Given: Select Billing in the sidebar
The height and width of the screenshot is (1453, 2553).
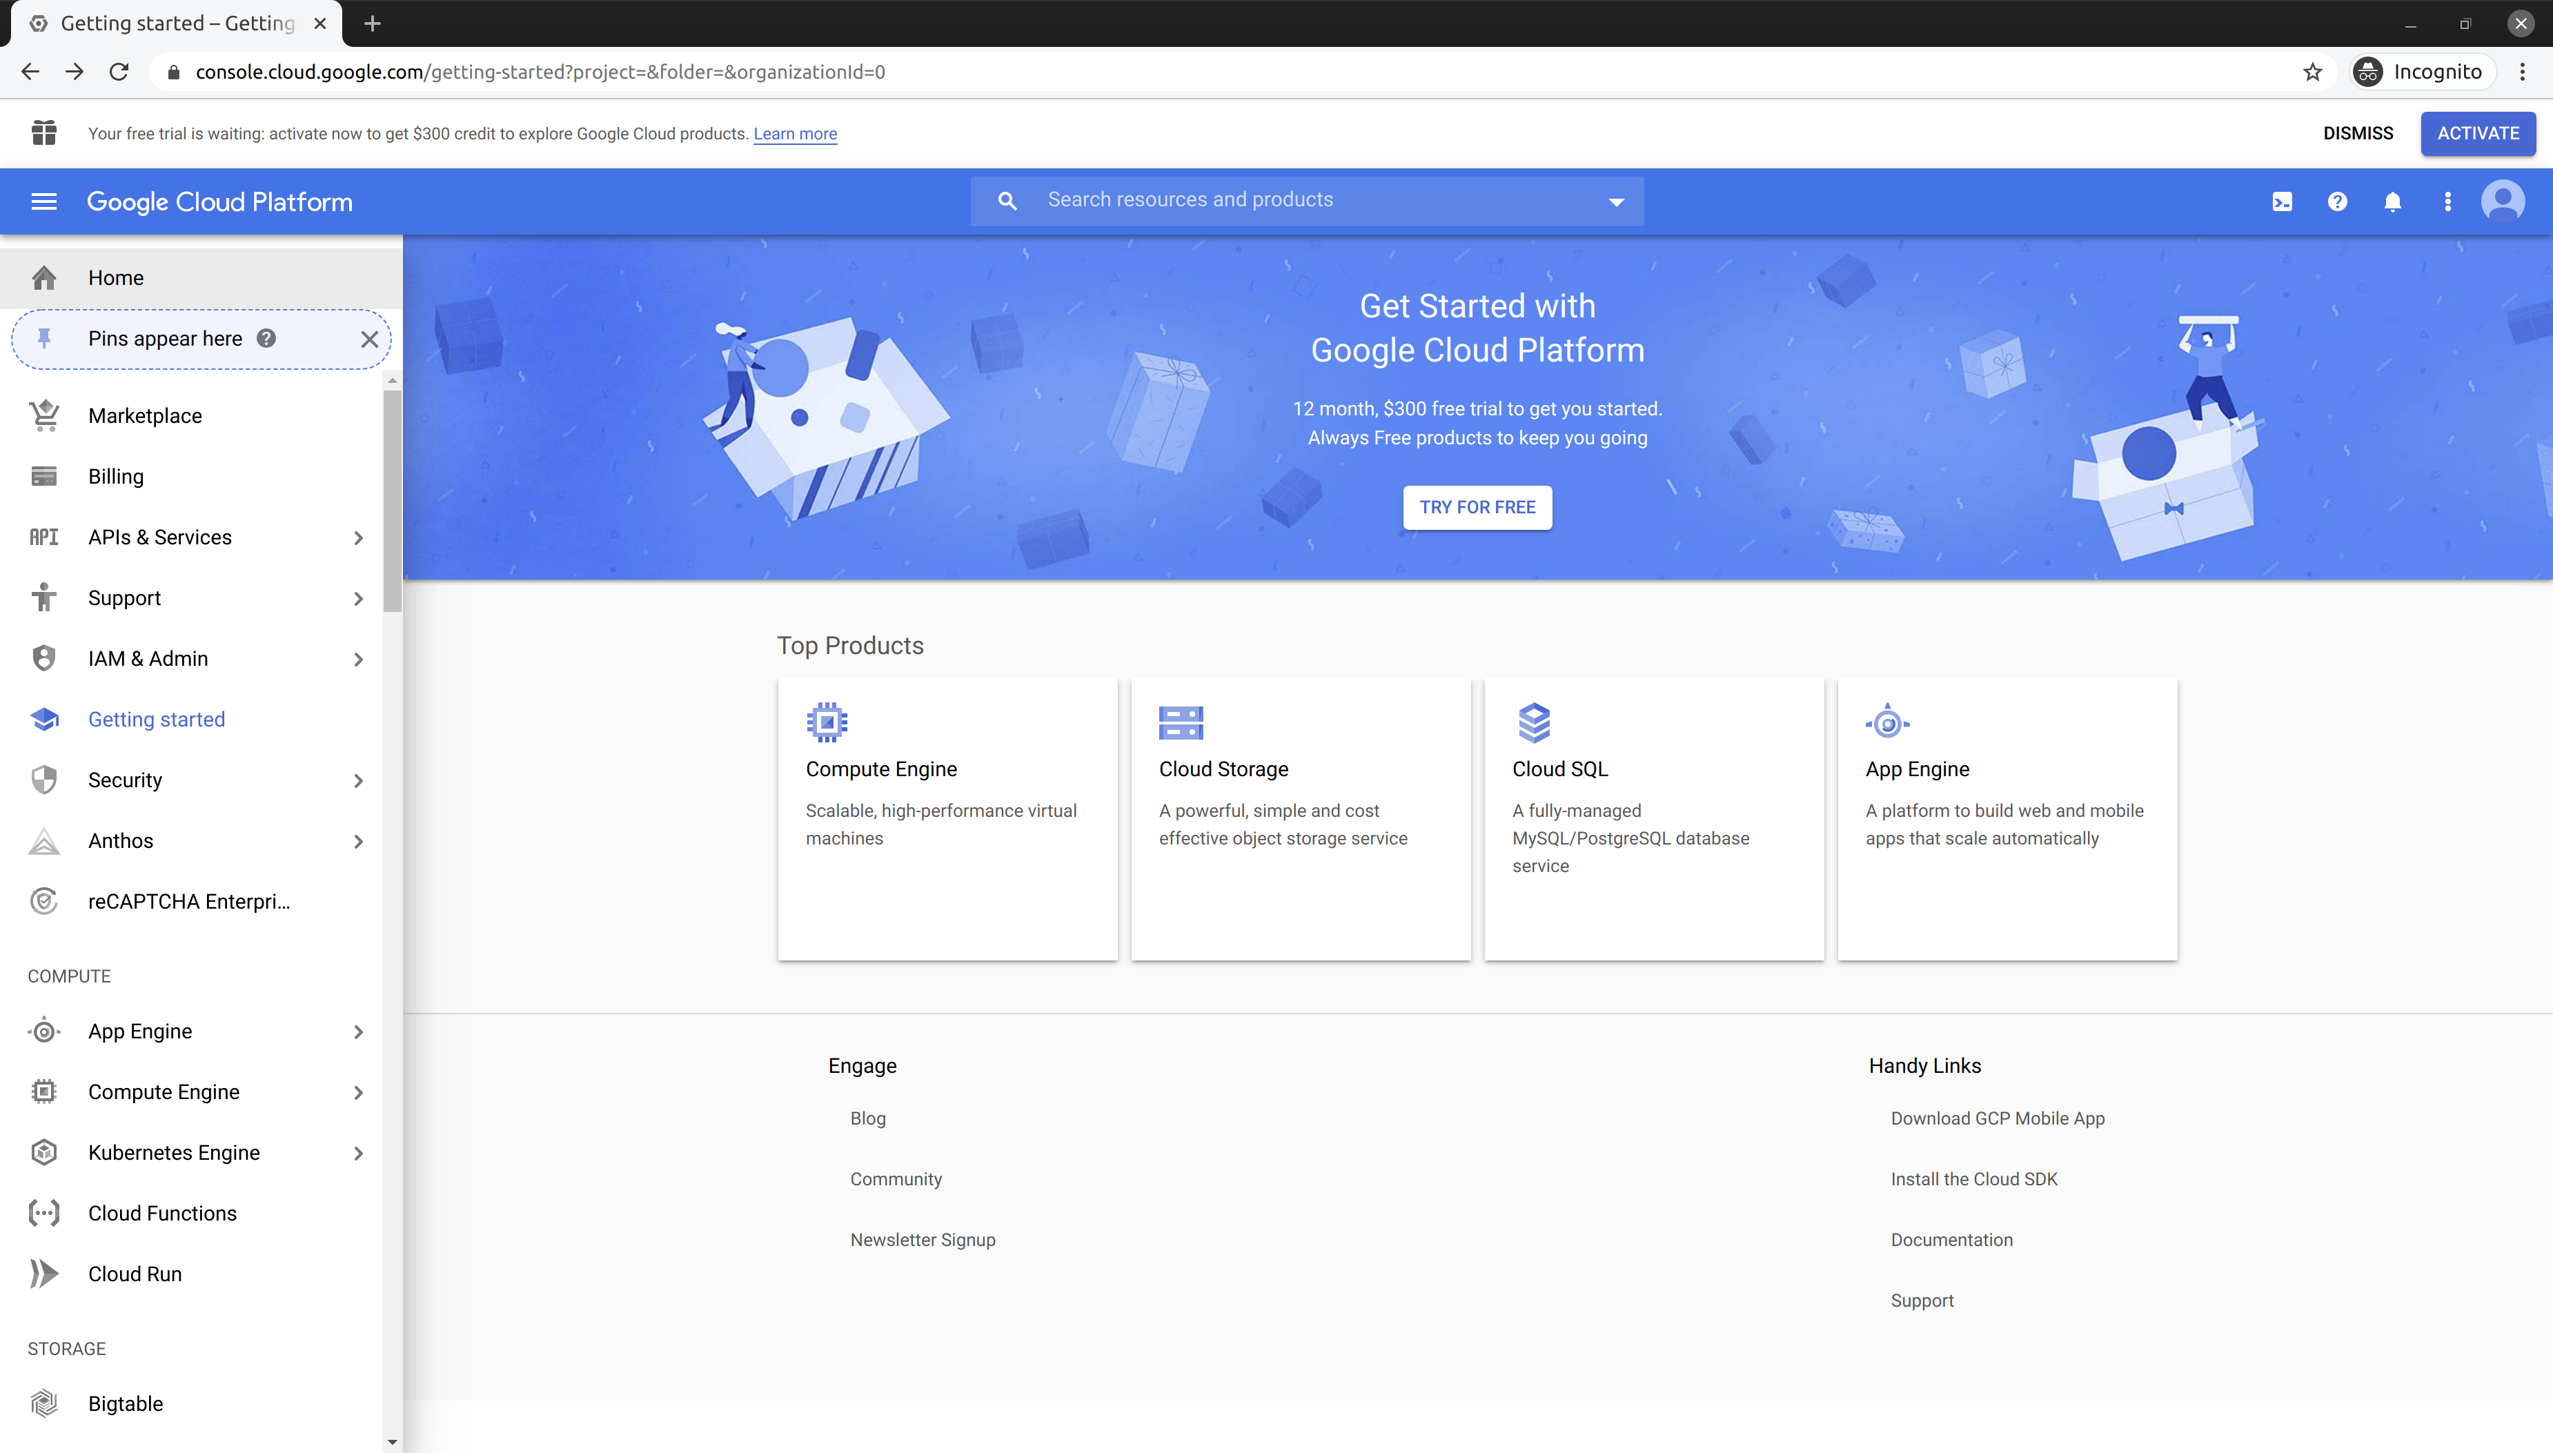Looking at the screenshot, I should point(116,477).
